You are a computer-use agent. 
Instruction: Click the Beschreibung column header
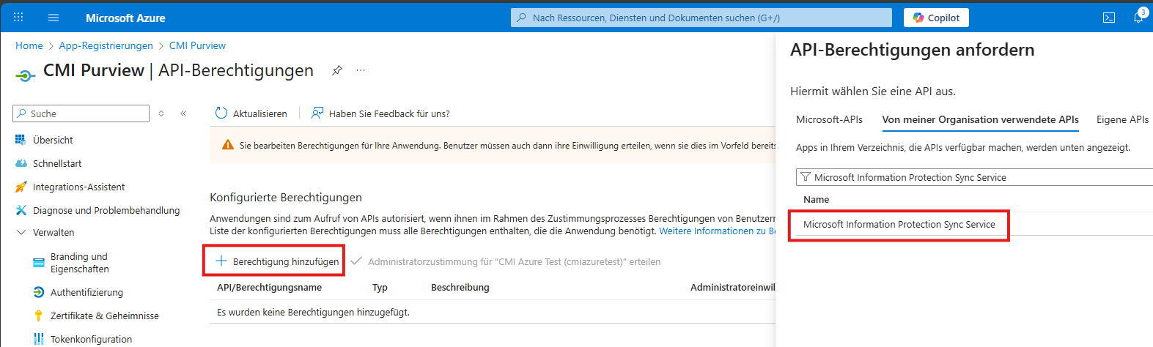460,288
